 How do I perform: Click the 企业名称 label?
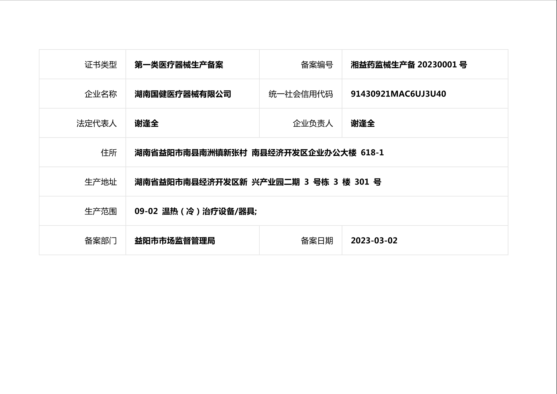coord(101,94)
